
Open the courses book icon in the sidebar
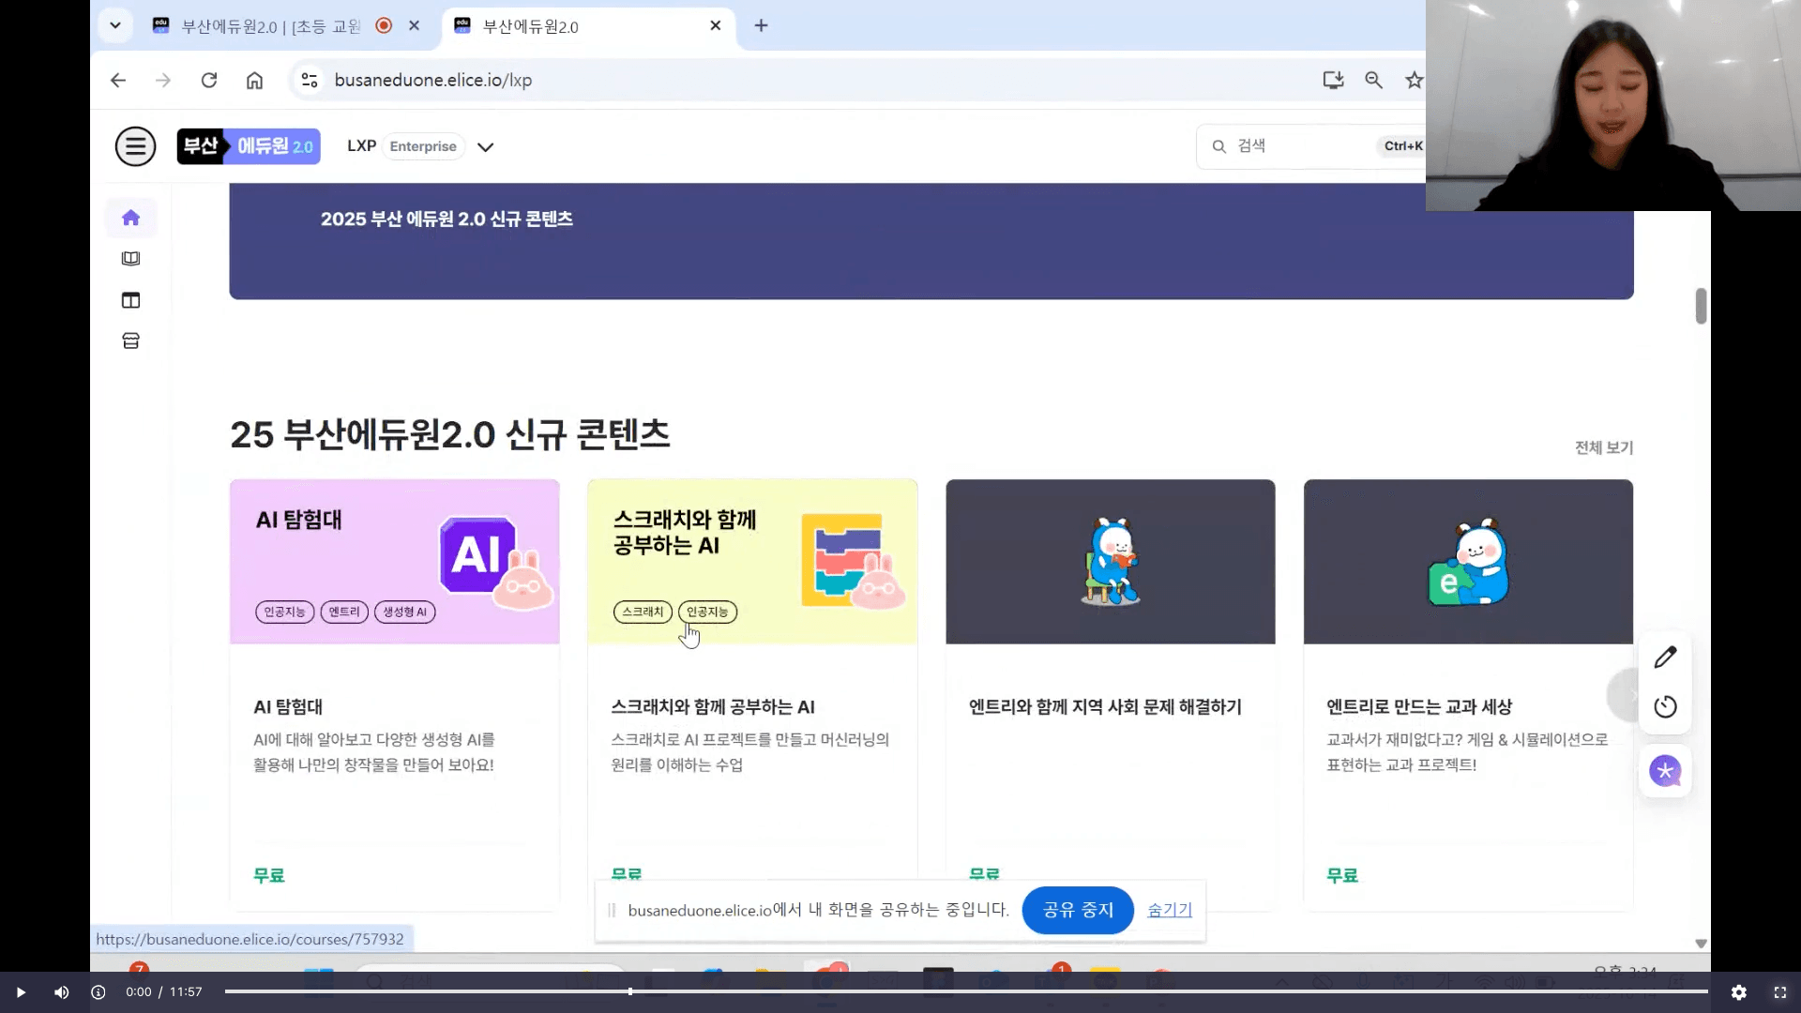[x=131, y=259]
